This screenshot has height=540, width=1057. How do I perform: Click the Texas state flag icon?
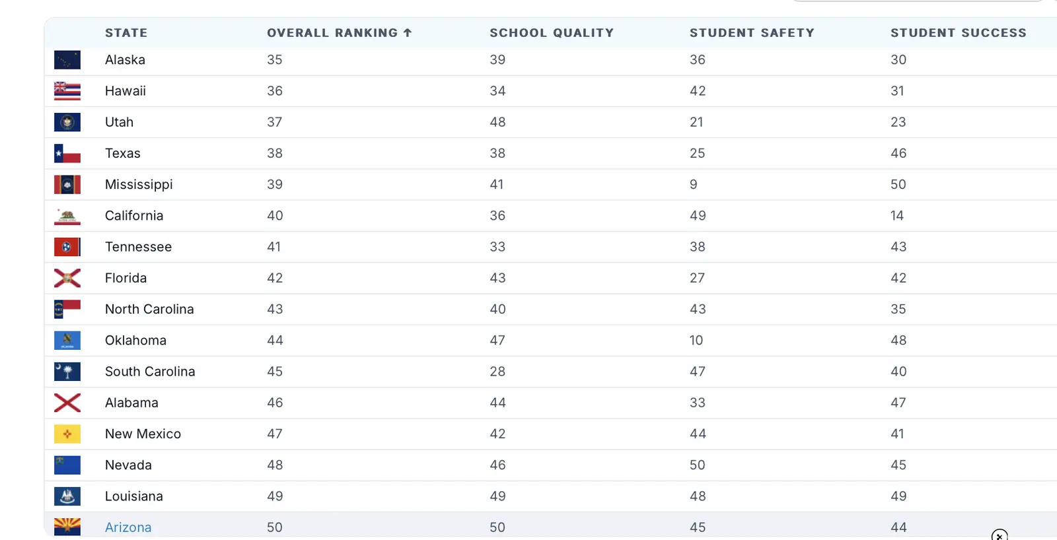[67, 154]
